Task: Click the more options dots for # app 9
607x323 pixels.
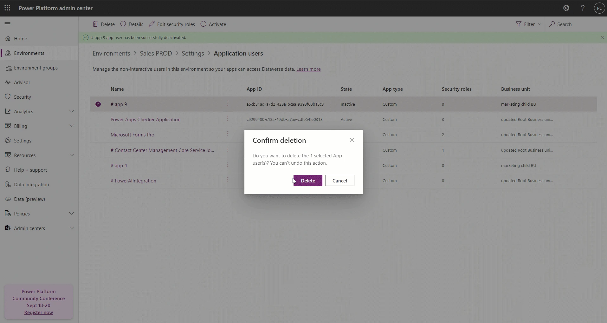Action: [228, 104]
